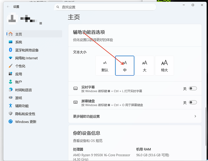The image size is (208, 161).
Task: Open 账户 settings page
Action: (x=34, y=82)
